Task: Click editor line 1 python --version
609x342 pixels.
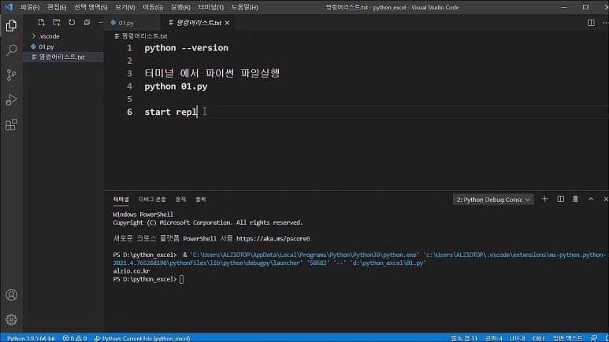Action: point(187,48)
